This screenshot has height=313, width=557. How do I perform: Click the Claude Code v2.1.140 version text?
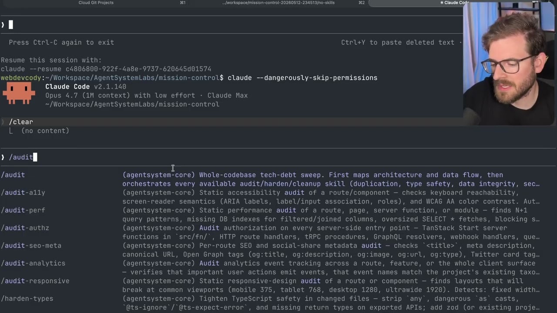(86, 87)
